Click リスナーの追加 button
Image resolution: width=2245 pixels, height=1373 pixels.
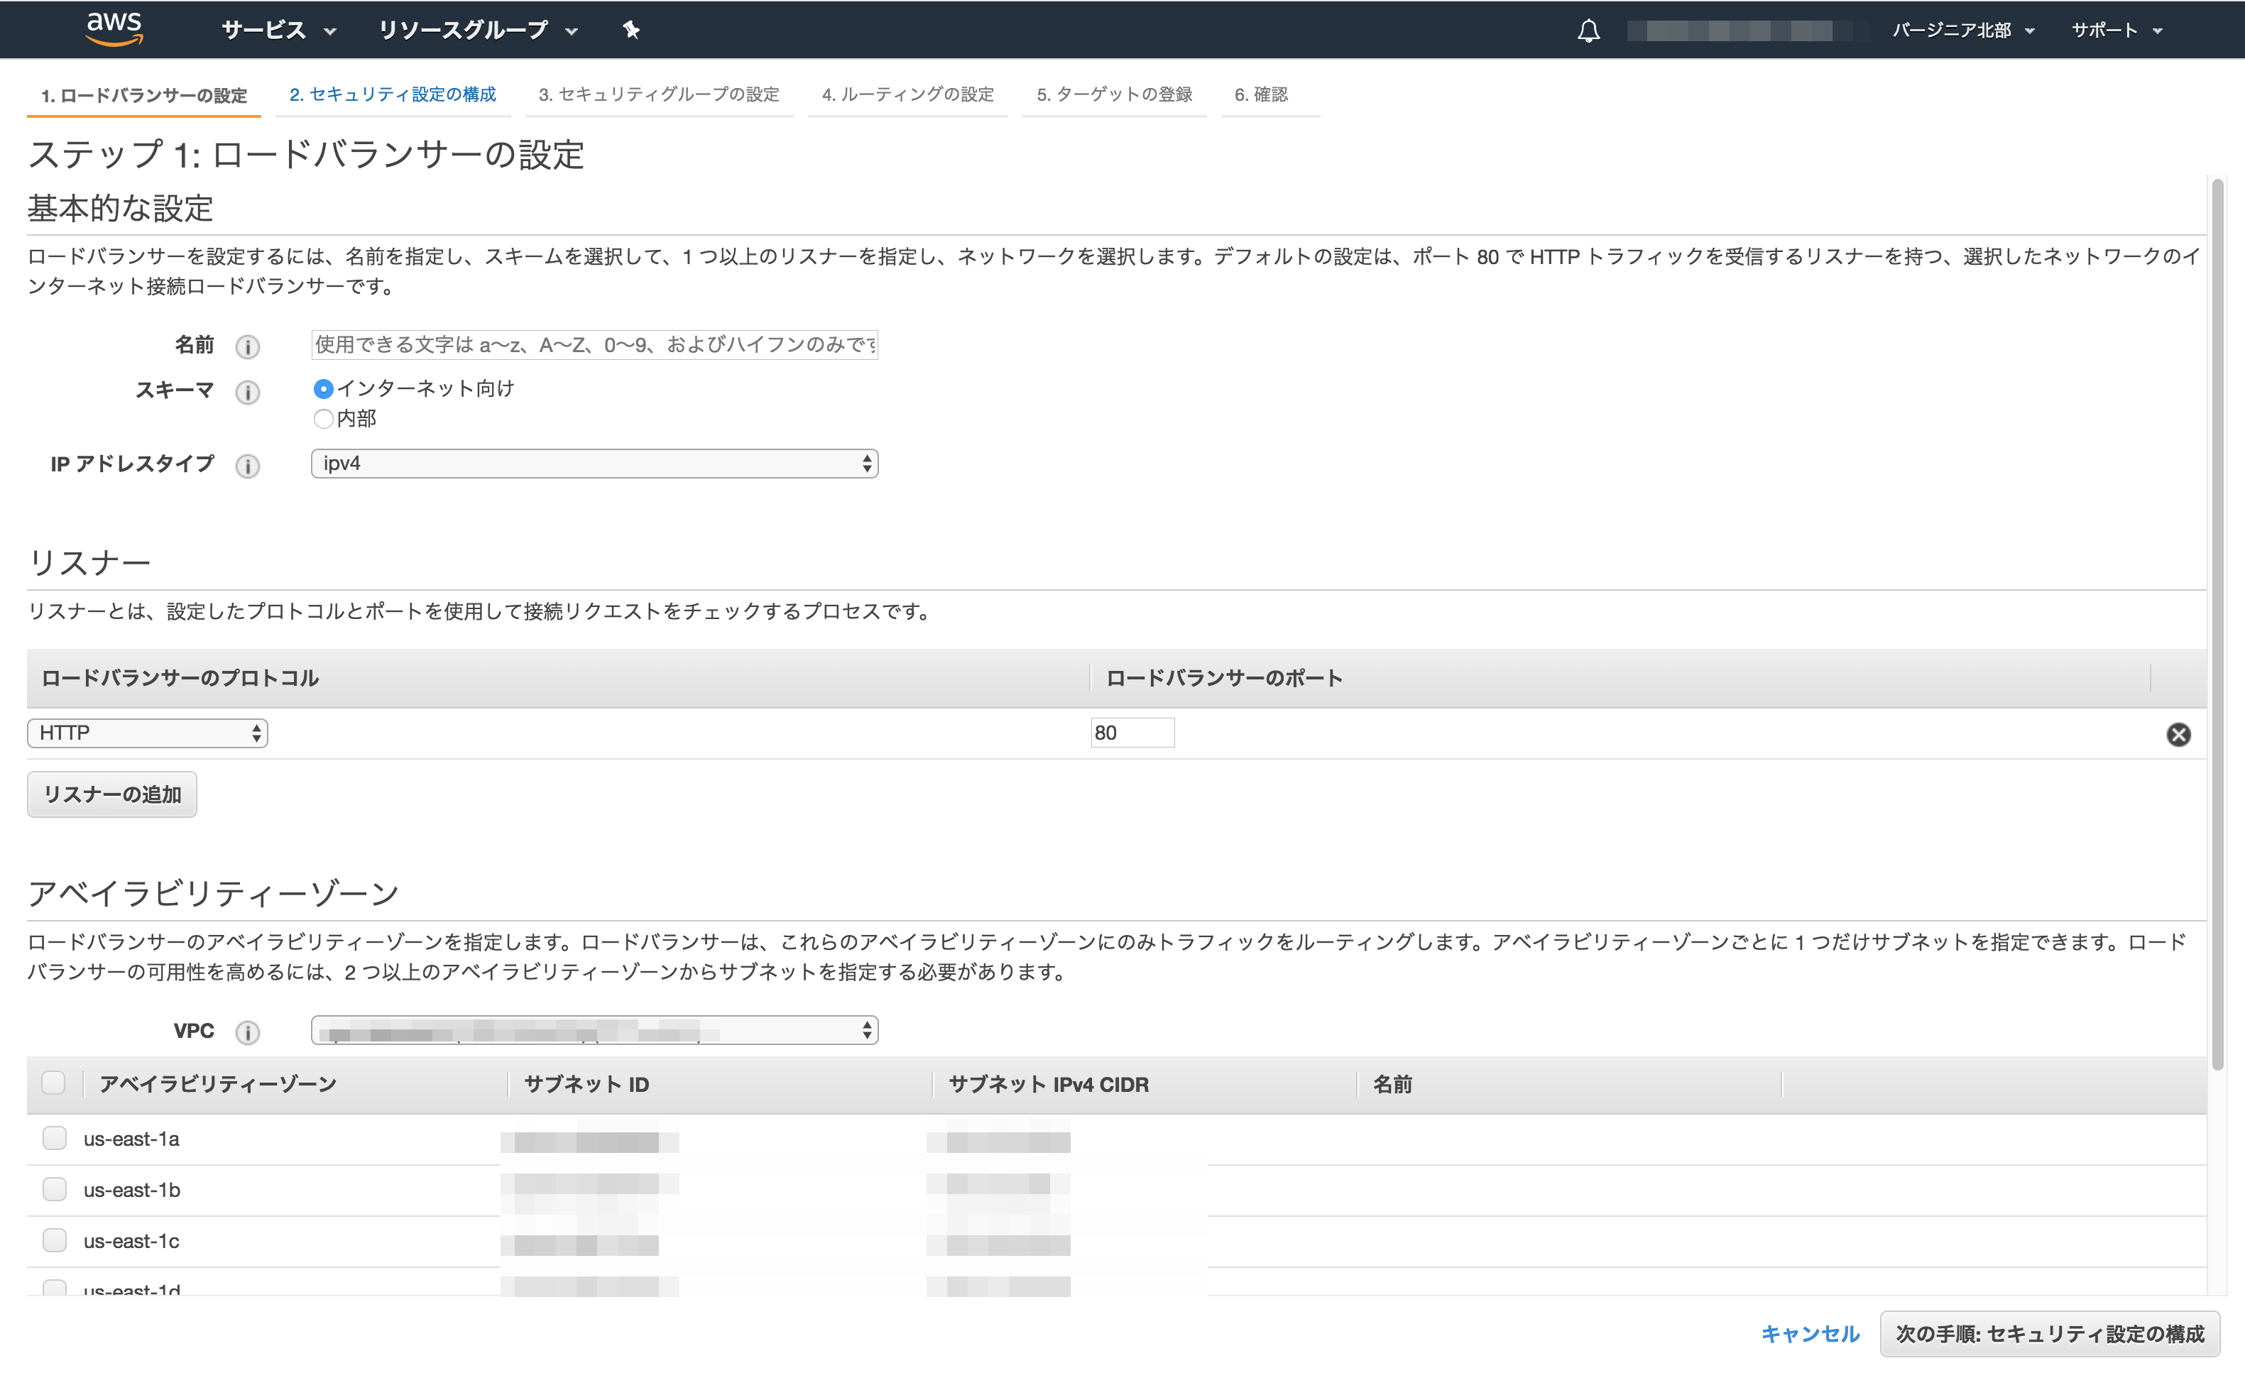112,794
